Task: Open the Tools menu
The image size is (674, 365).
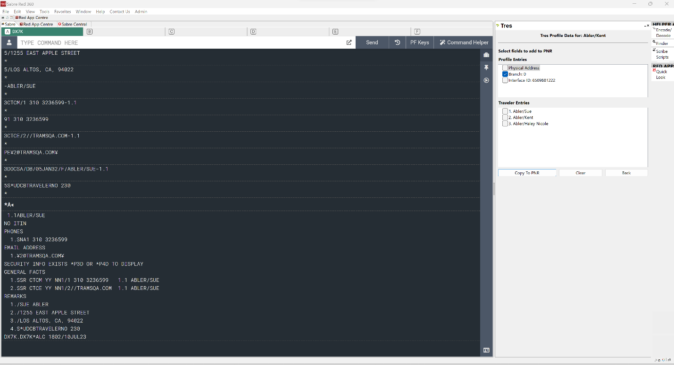Action: tap(44, 11)
